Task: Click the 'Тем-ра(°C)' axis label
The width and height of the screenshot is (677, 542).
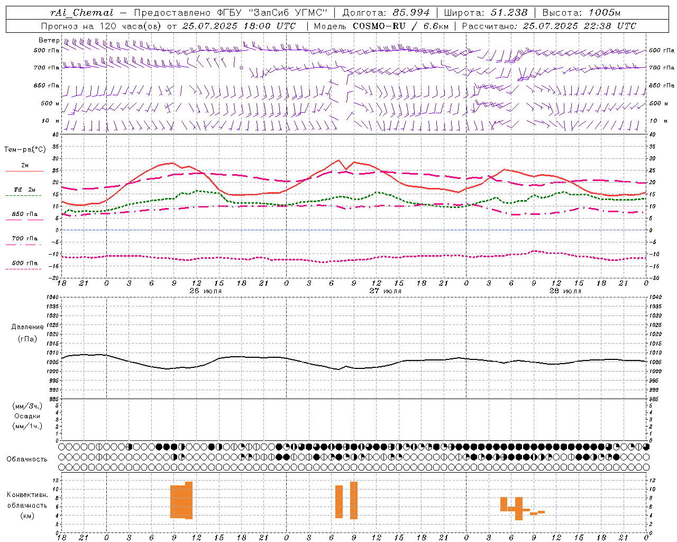Action: coord(25,150)
